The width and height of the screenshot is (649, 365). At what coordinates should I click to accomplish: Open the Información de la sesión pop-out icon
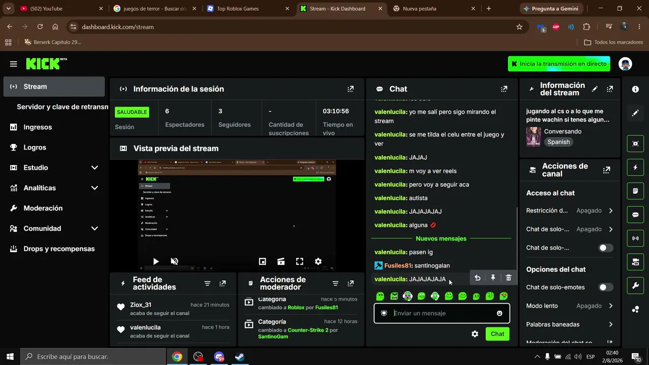(350, 89)
